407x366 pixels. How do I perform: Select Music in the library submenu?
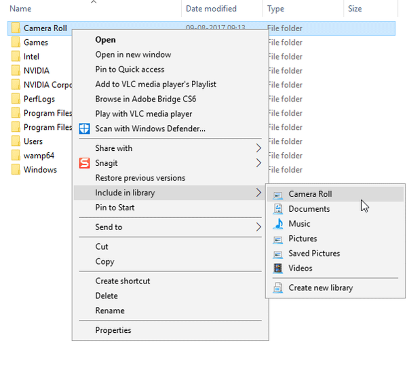pyautogui.click(x=335, y=224)
